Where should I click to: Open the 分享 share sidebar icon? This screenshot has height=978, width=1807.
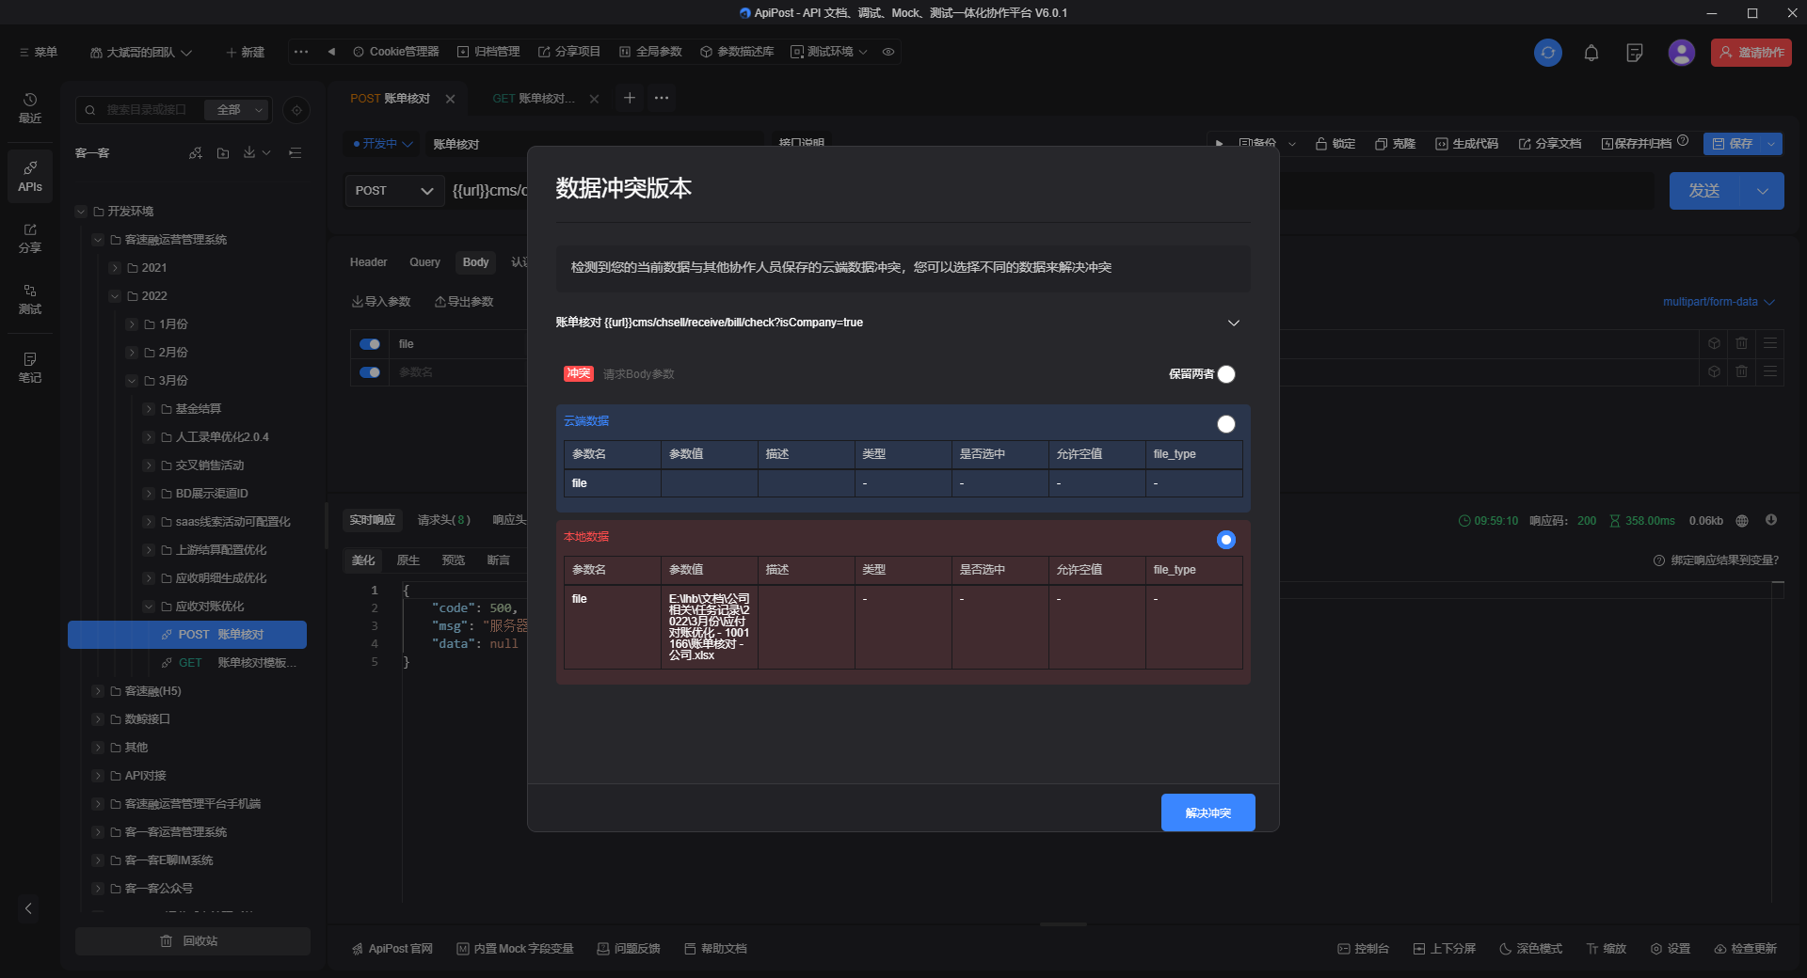click(30, 238)
